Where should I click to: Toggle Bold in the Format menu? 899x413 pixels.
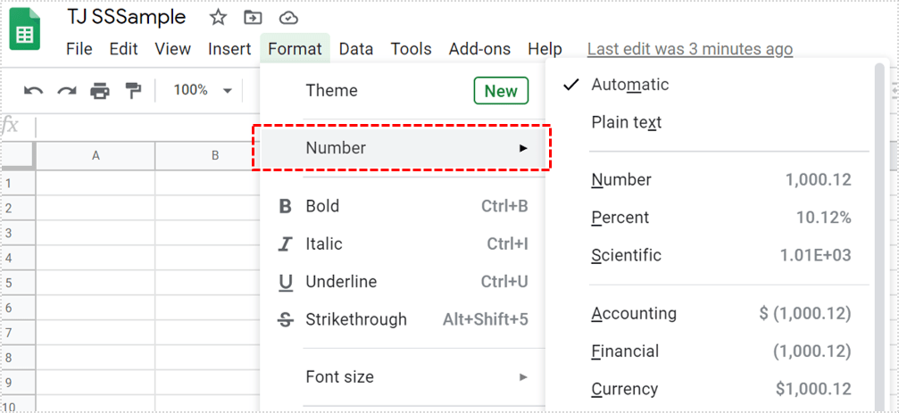coord(322,206)
